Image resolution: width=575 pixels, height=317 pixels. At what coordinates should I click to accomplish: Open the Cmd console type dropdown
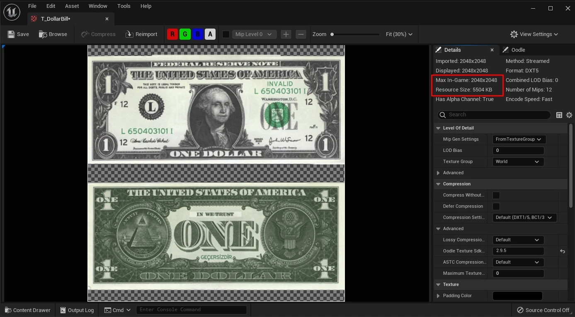click(x=117, y=310)
